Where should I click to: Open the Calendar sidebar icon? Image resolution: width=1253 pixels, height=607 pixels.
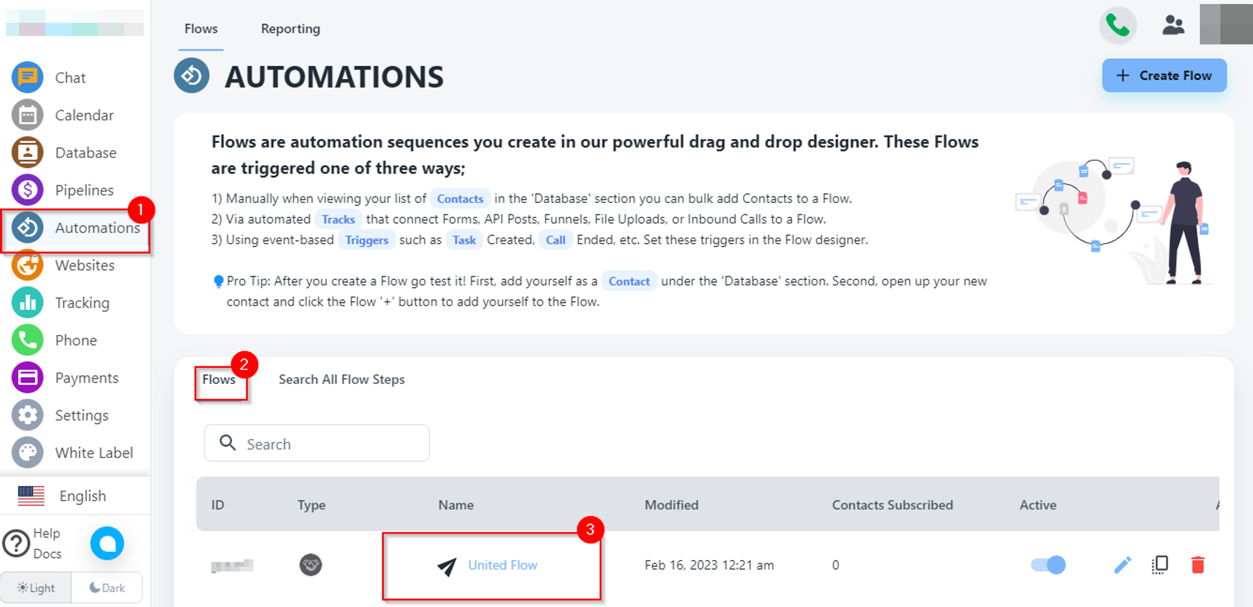point(28,115)
